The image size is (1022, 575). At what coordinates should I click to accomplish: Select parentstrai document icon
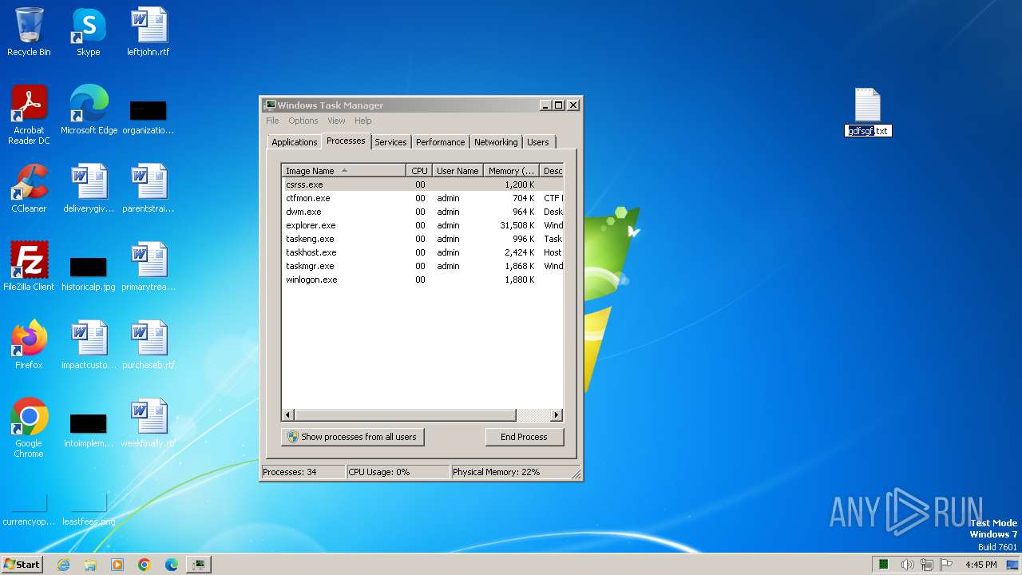coord(149,188)
